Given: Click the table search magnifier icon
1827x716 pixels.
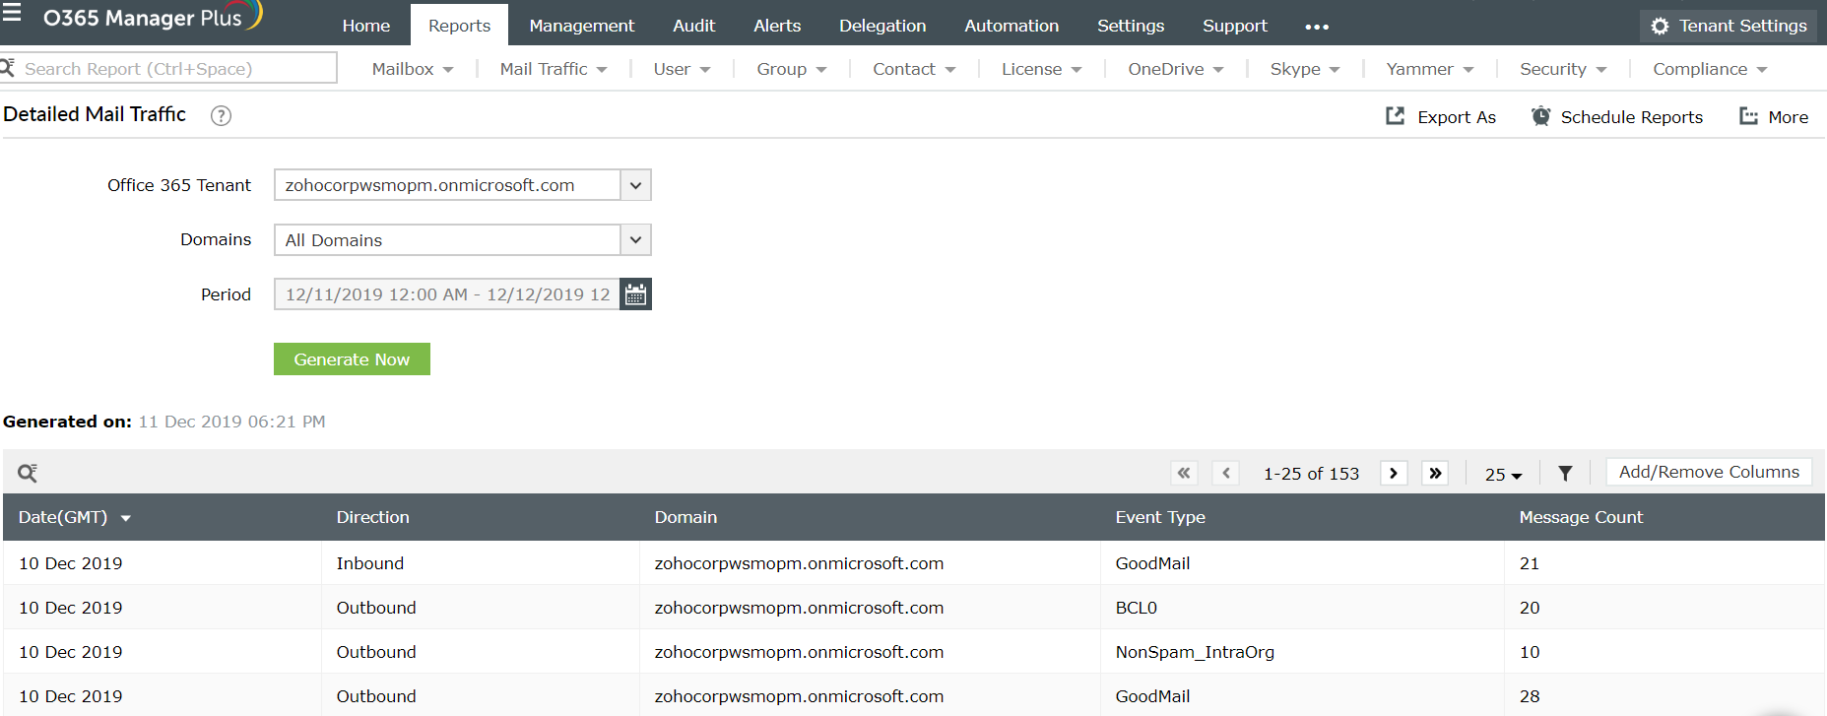Looking at the screenshot, I should tap(28, 473).
